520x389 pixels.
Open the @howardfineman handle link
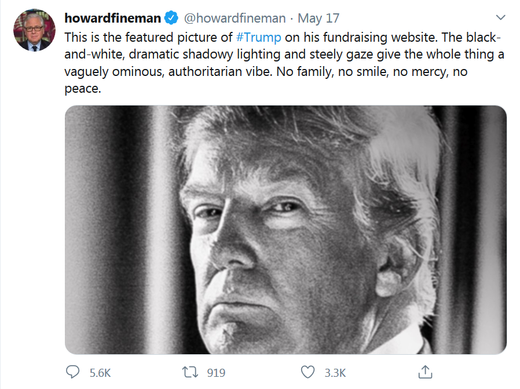pos(235,18)
